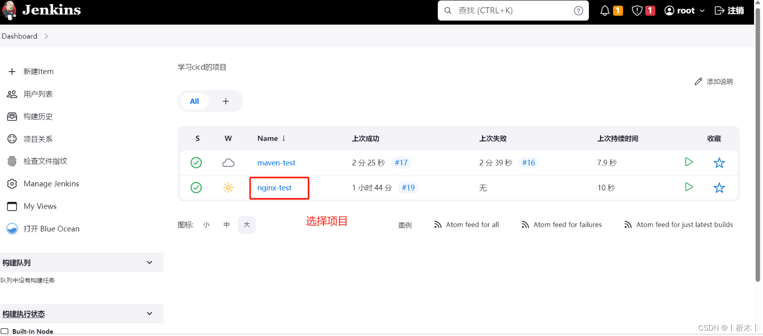763x336 pixels.
Task: Favorite maven-test with the star
Action: click(719, 163)
